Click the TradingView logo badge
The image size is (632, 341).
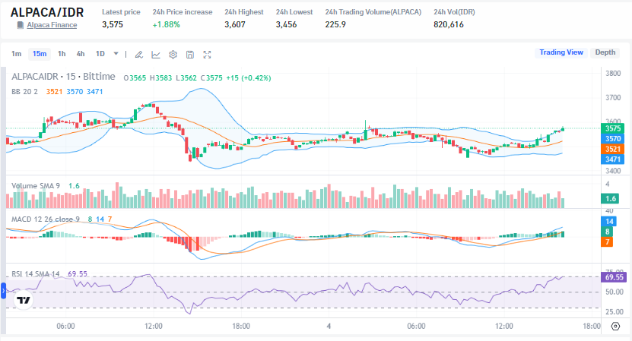24,300
